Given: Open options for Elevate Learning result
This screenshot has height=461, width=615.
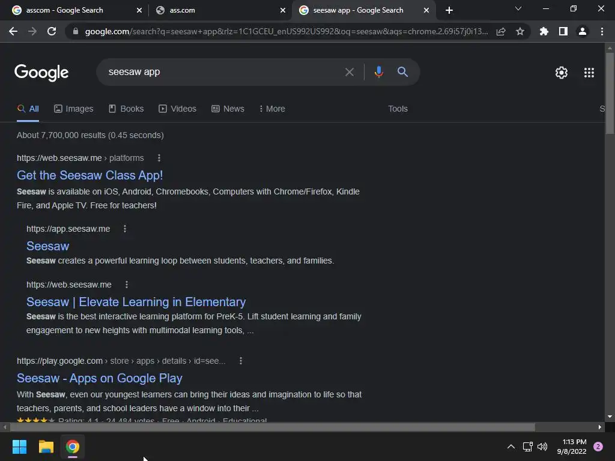Looking at the screenshot, I should tap(126, 285).
